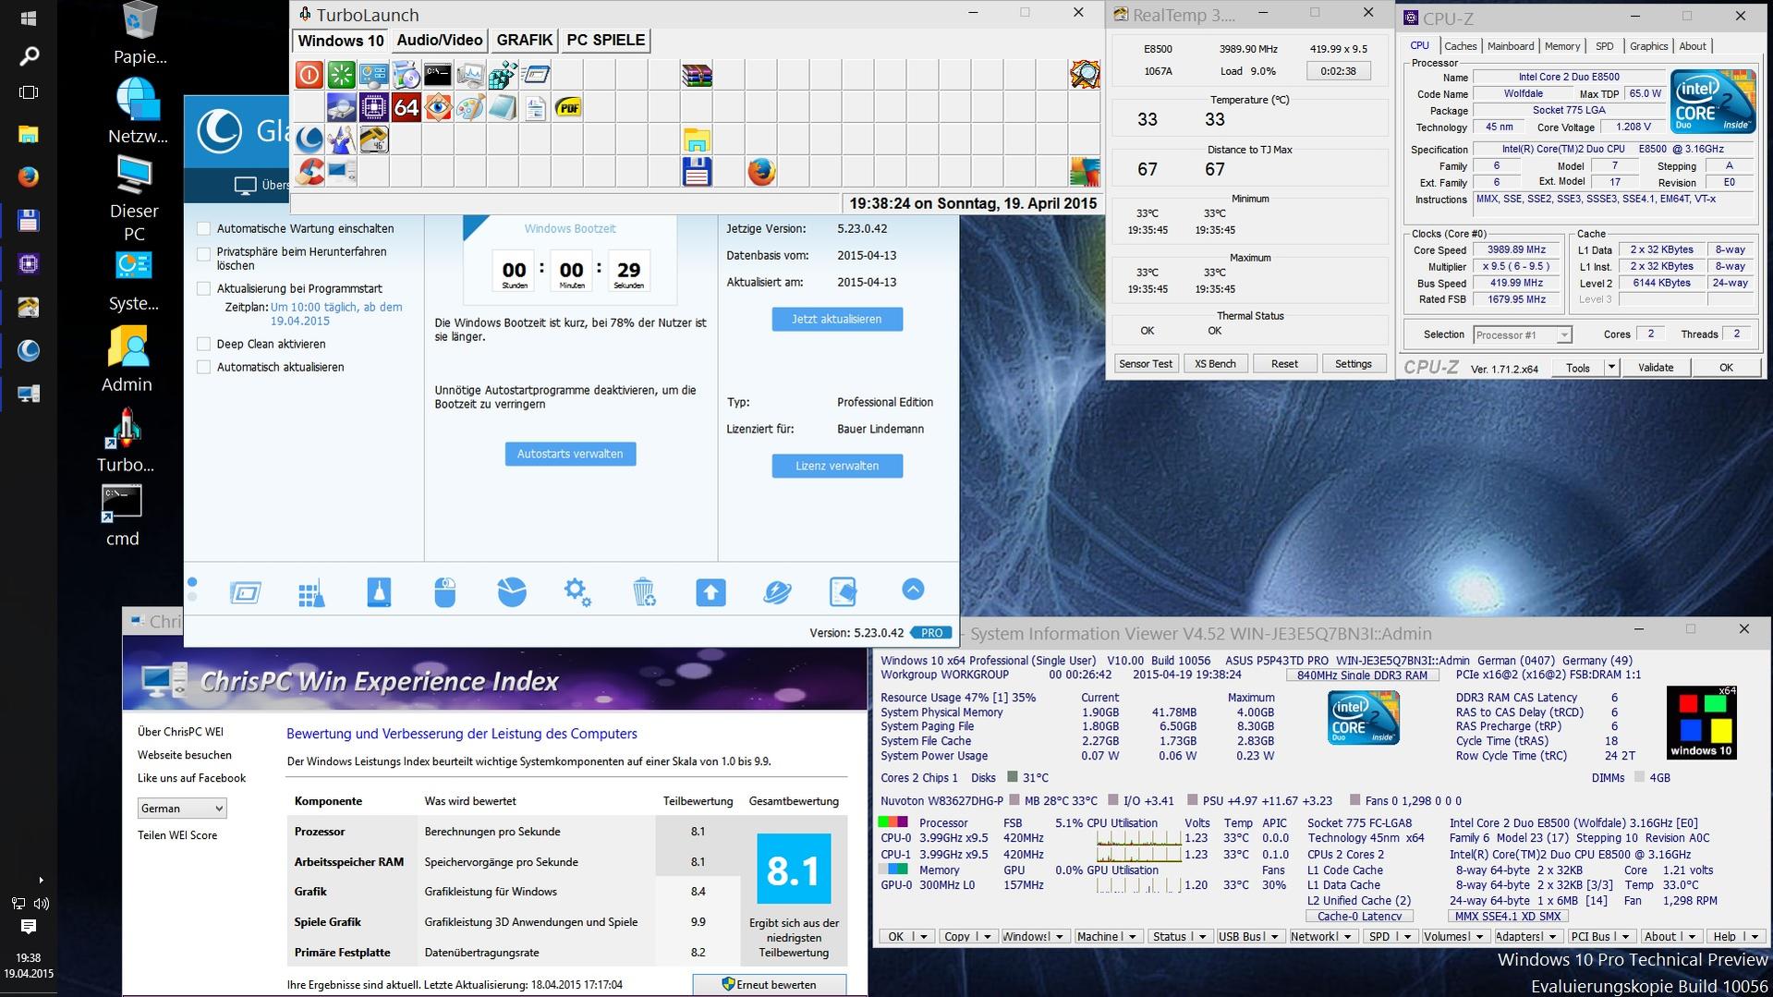
Task: Click the Lizenz verwalten button
Action: pos(837,466)
